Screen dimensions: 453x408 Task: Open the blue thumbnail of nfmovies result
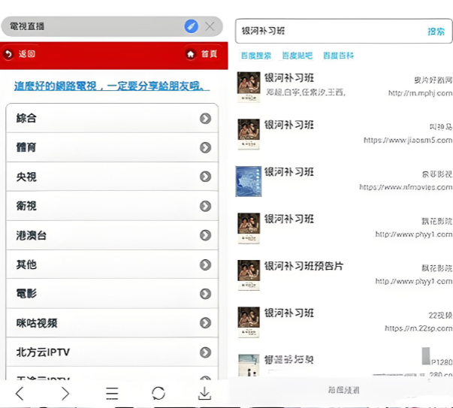click(x=249, y=181)
